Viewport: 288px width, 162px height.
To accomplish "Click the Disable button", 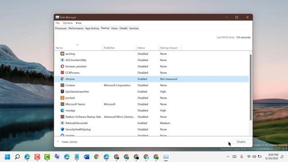I will tap(241, 142).
